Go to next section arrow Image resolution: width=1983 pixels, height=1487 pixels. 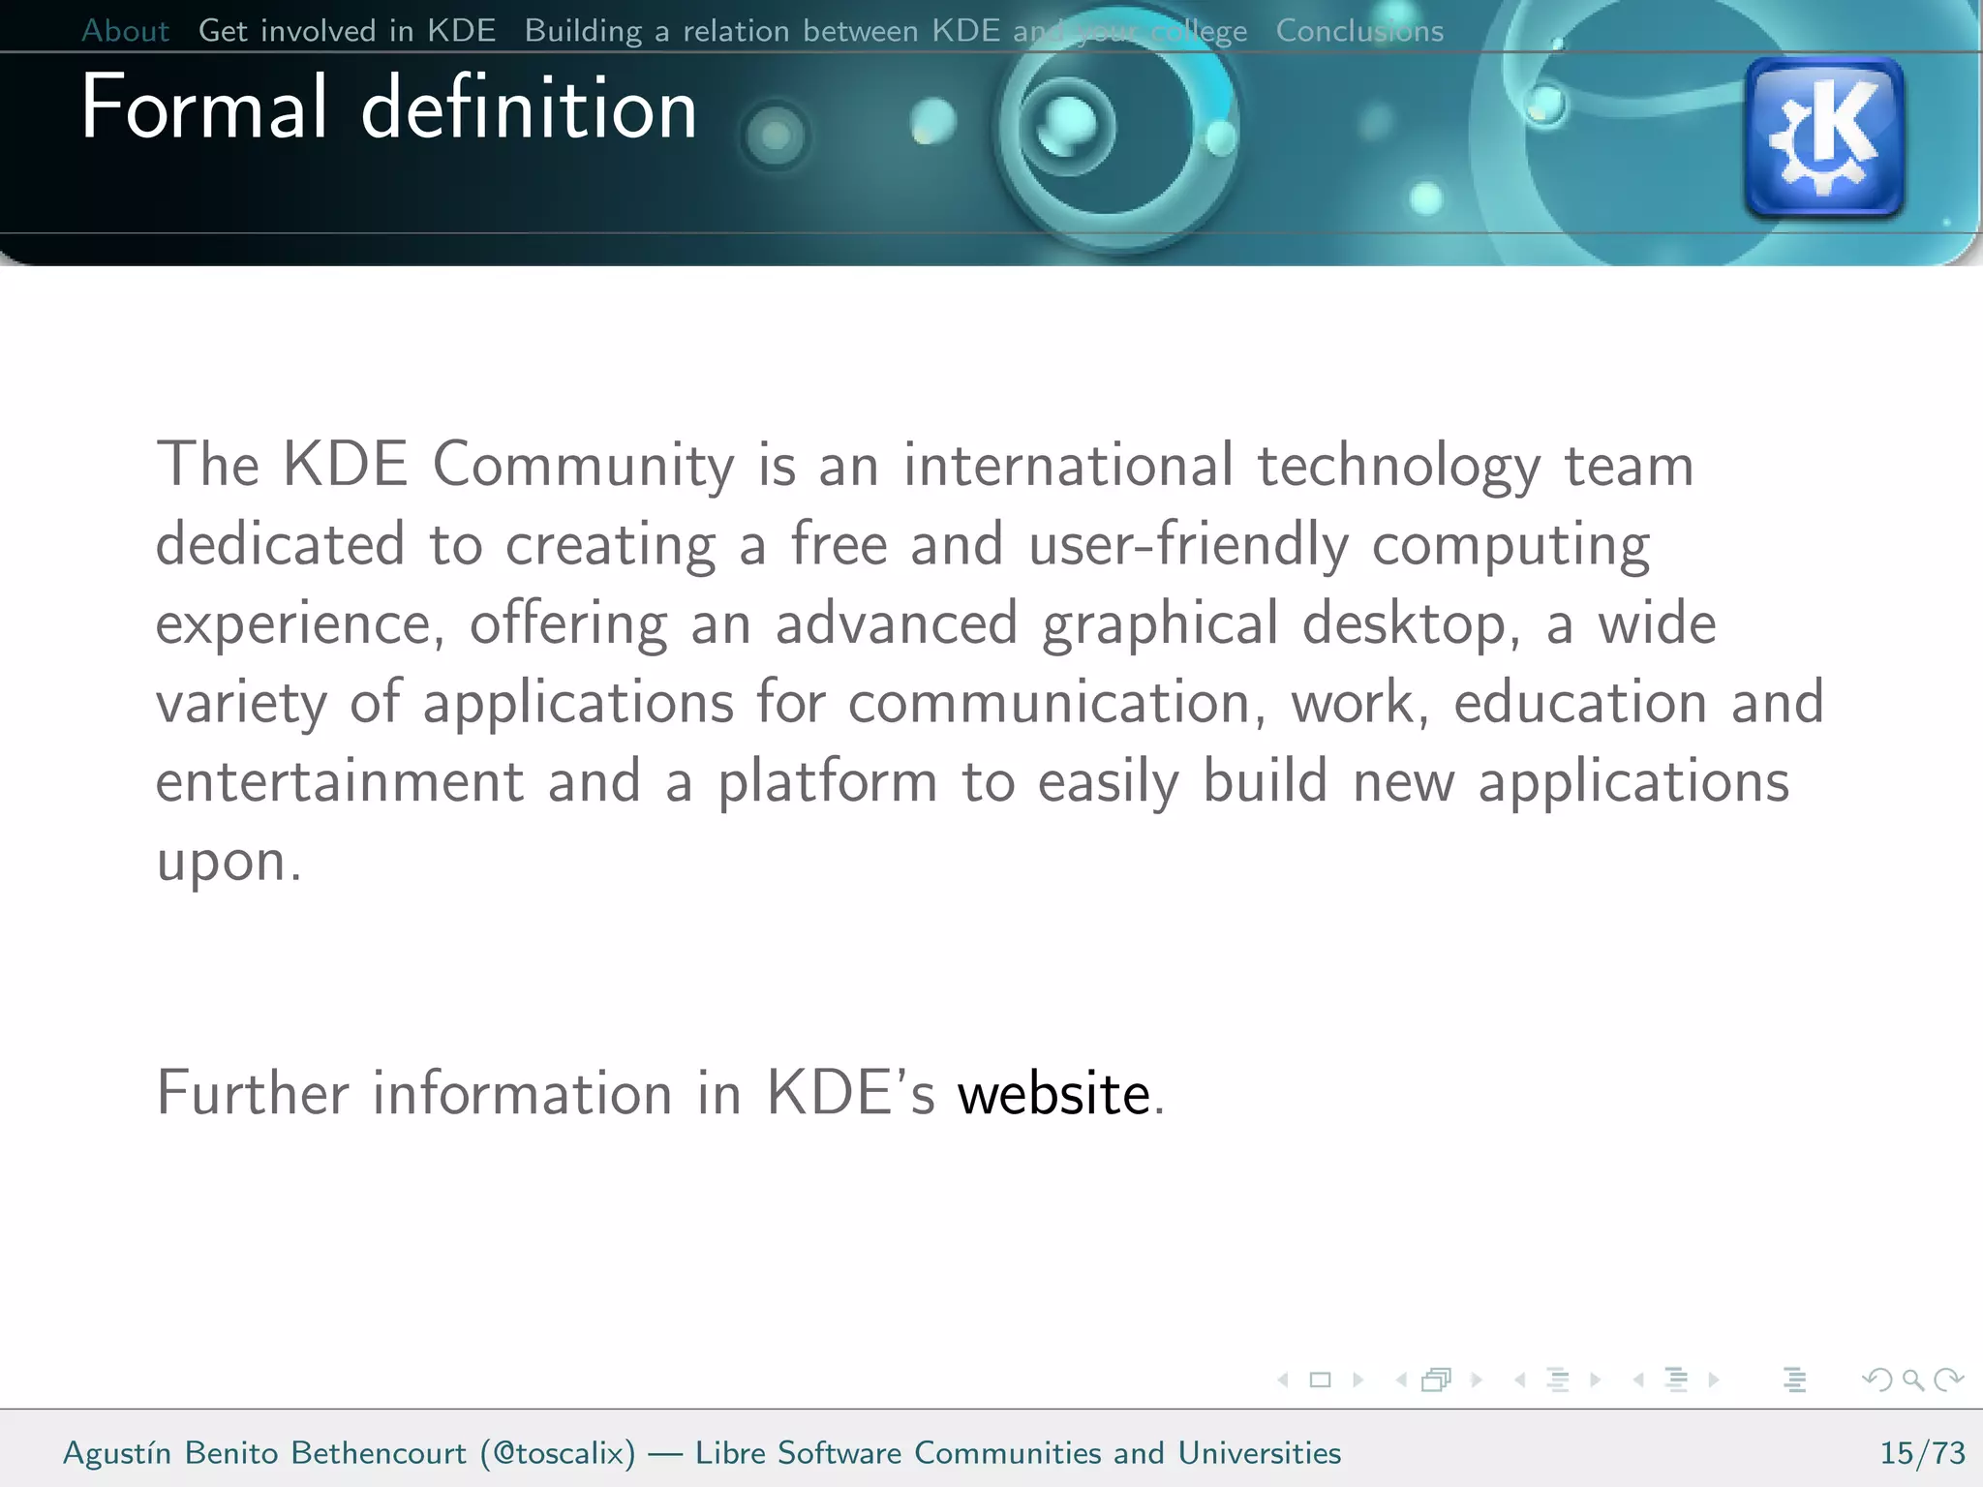point(1714,1381)
